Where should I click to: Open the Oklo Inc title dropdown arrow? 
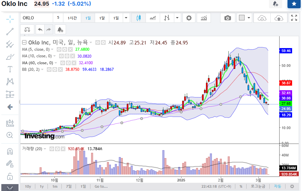pyautogui.click(x=91, y=42)
